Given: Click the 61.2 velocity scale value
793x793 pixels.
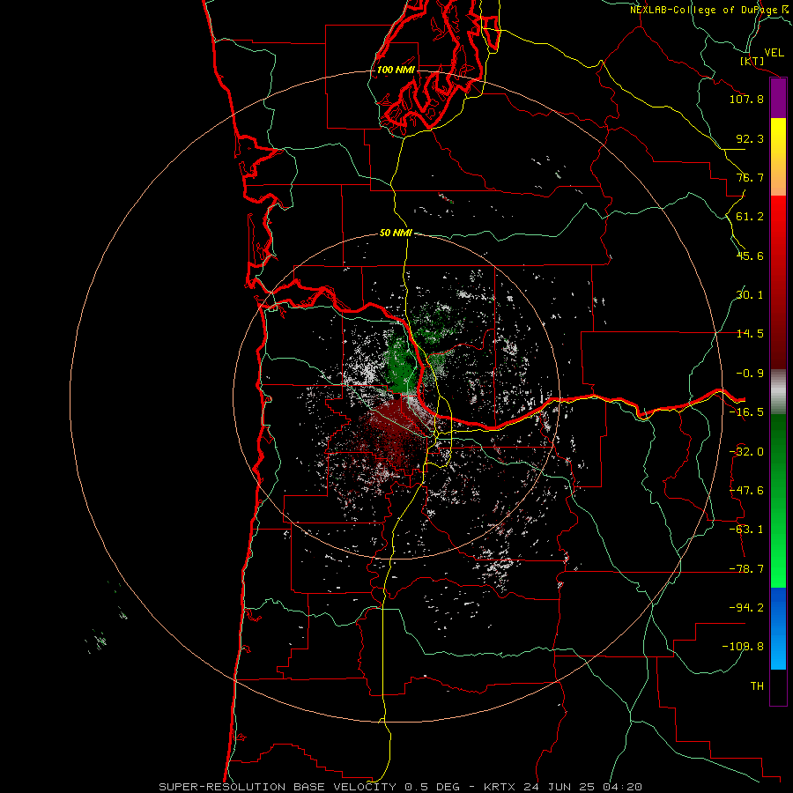Looking at the screenshot, I should [x=750, y=217].
